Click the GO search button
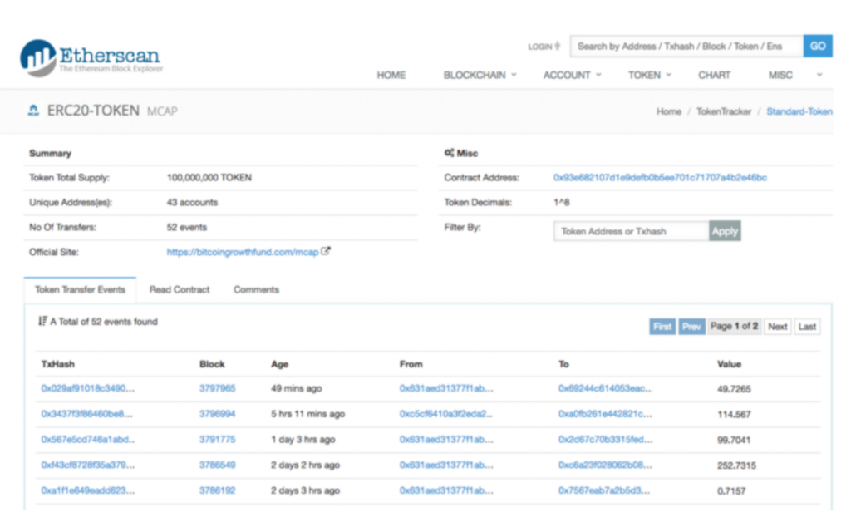Image resolution: width=851 pixels, height=527 pixels. 818,46
